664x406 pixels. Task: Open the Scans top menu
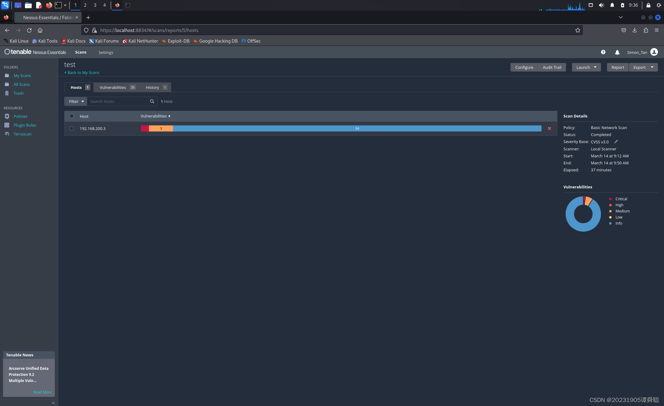(81, 52)
